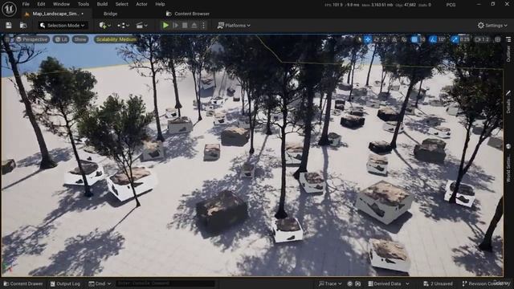Click the Perspective view mode button
The image size is (514, 289).
pyautogui.click(x=32, y=39)
